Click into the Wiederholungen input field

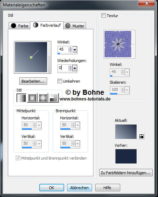coord(63,68)
